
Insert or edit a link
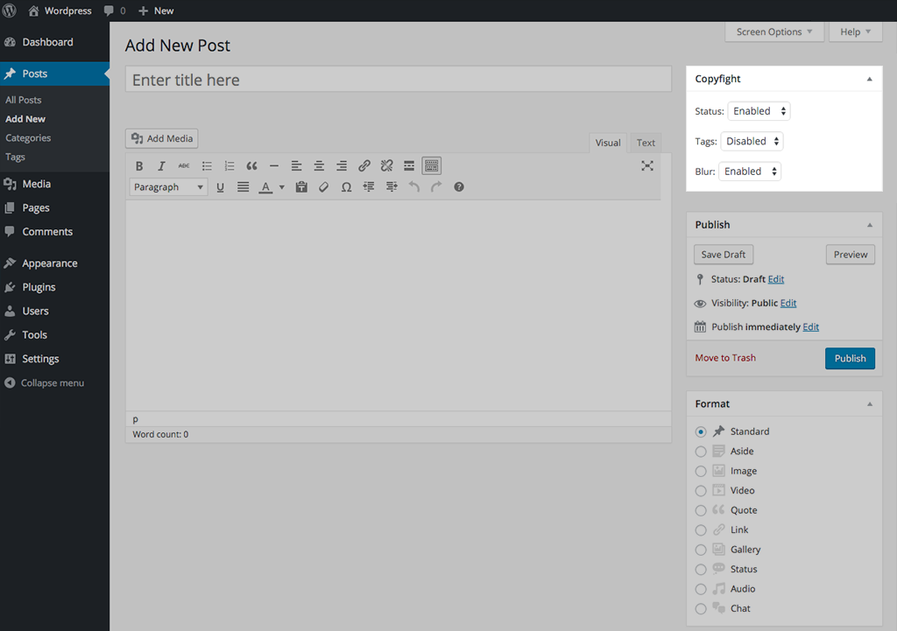pyautogui.click(x=364, y=165)
